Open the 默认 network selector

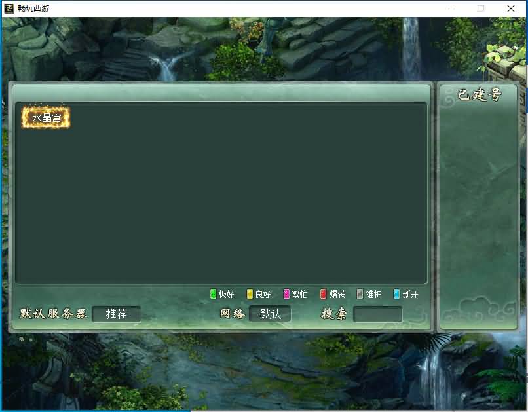[270, 314]
